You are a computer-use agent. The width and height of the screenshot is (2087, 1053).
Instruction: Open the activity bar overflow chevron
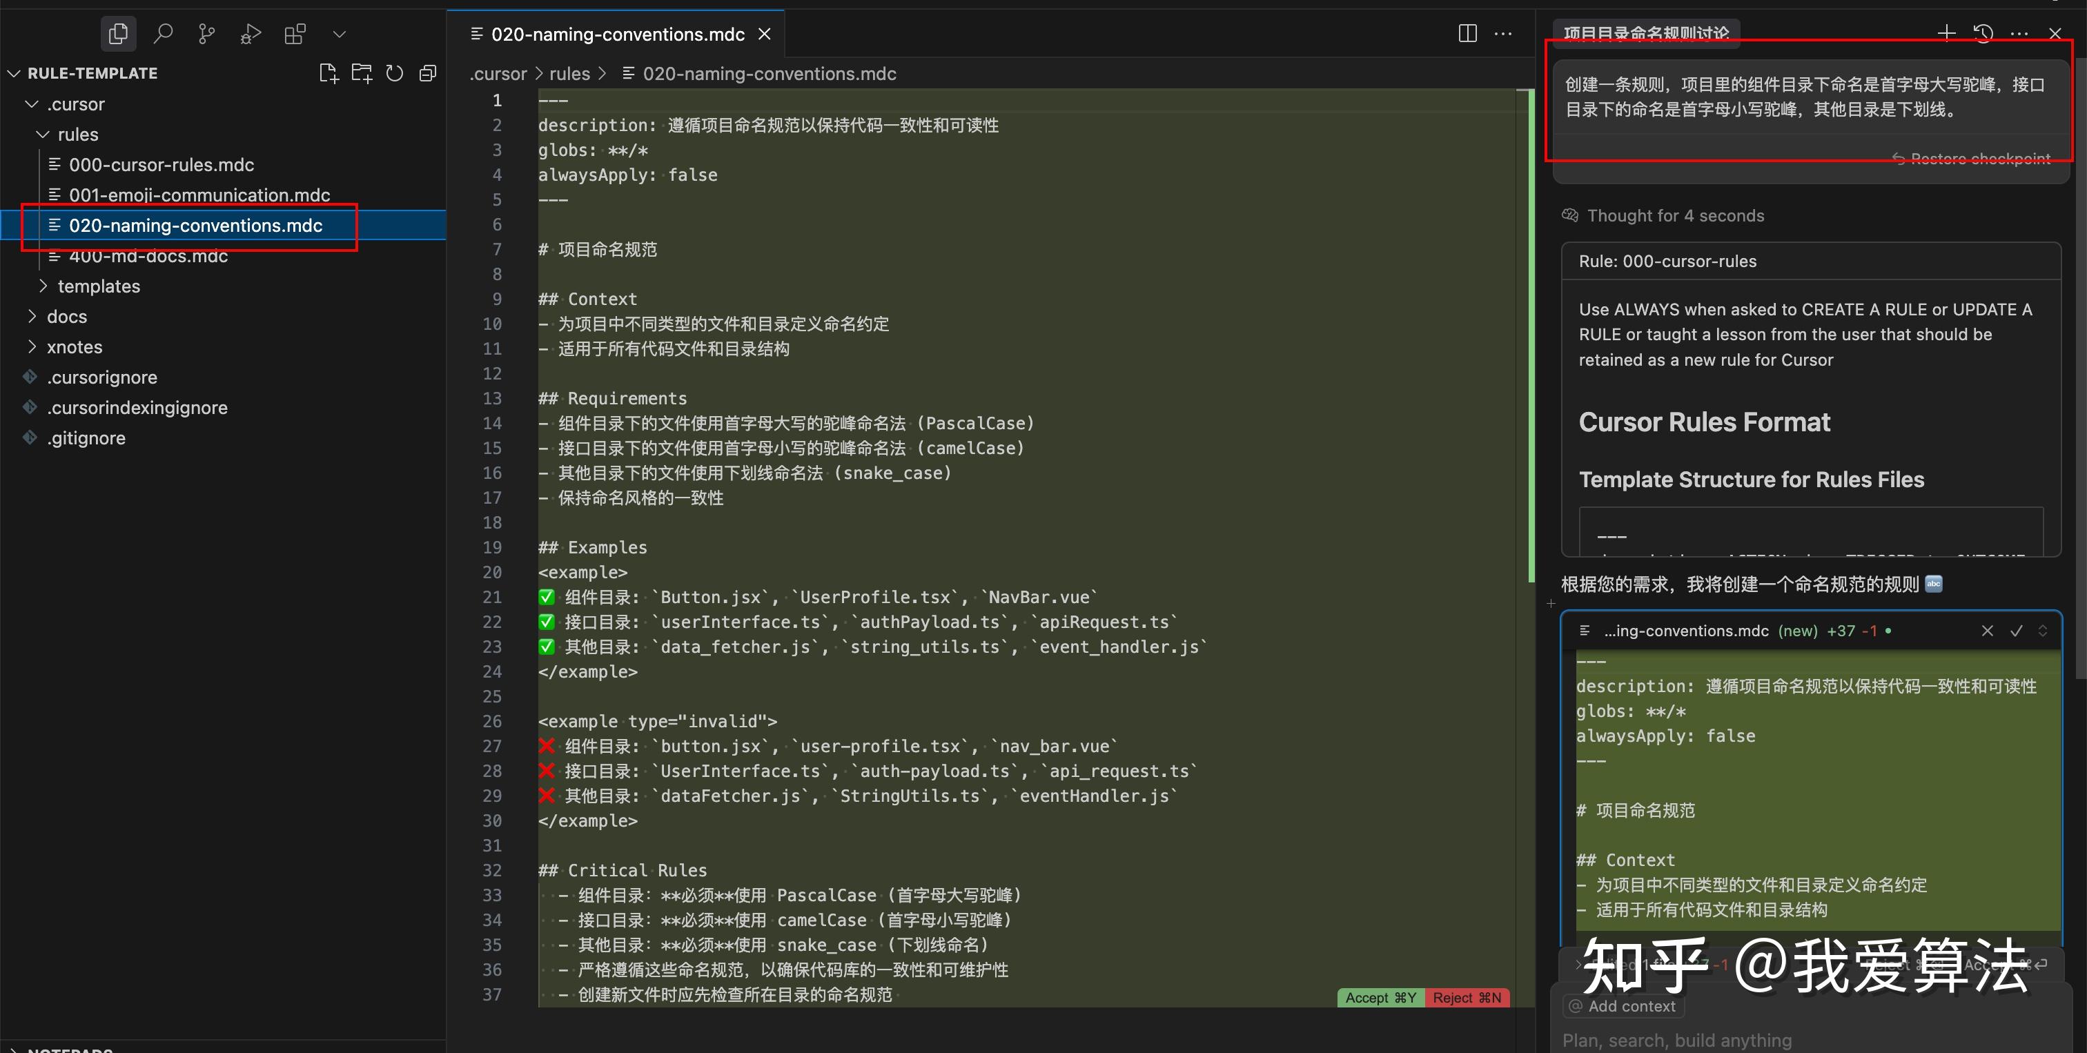pyautogui.click(x=340, y=34)
